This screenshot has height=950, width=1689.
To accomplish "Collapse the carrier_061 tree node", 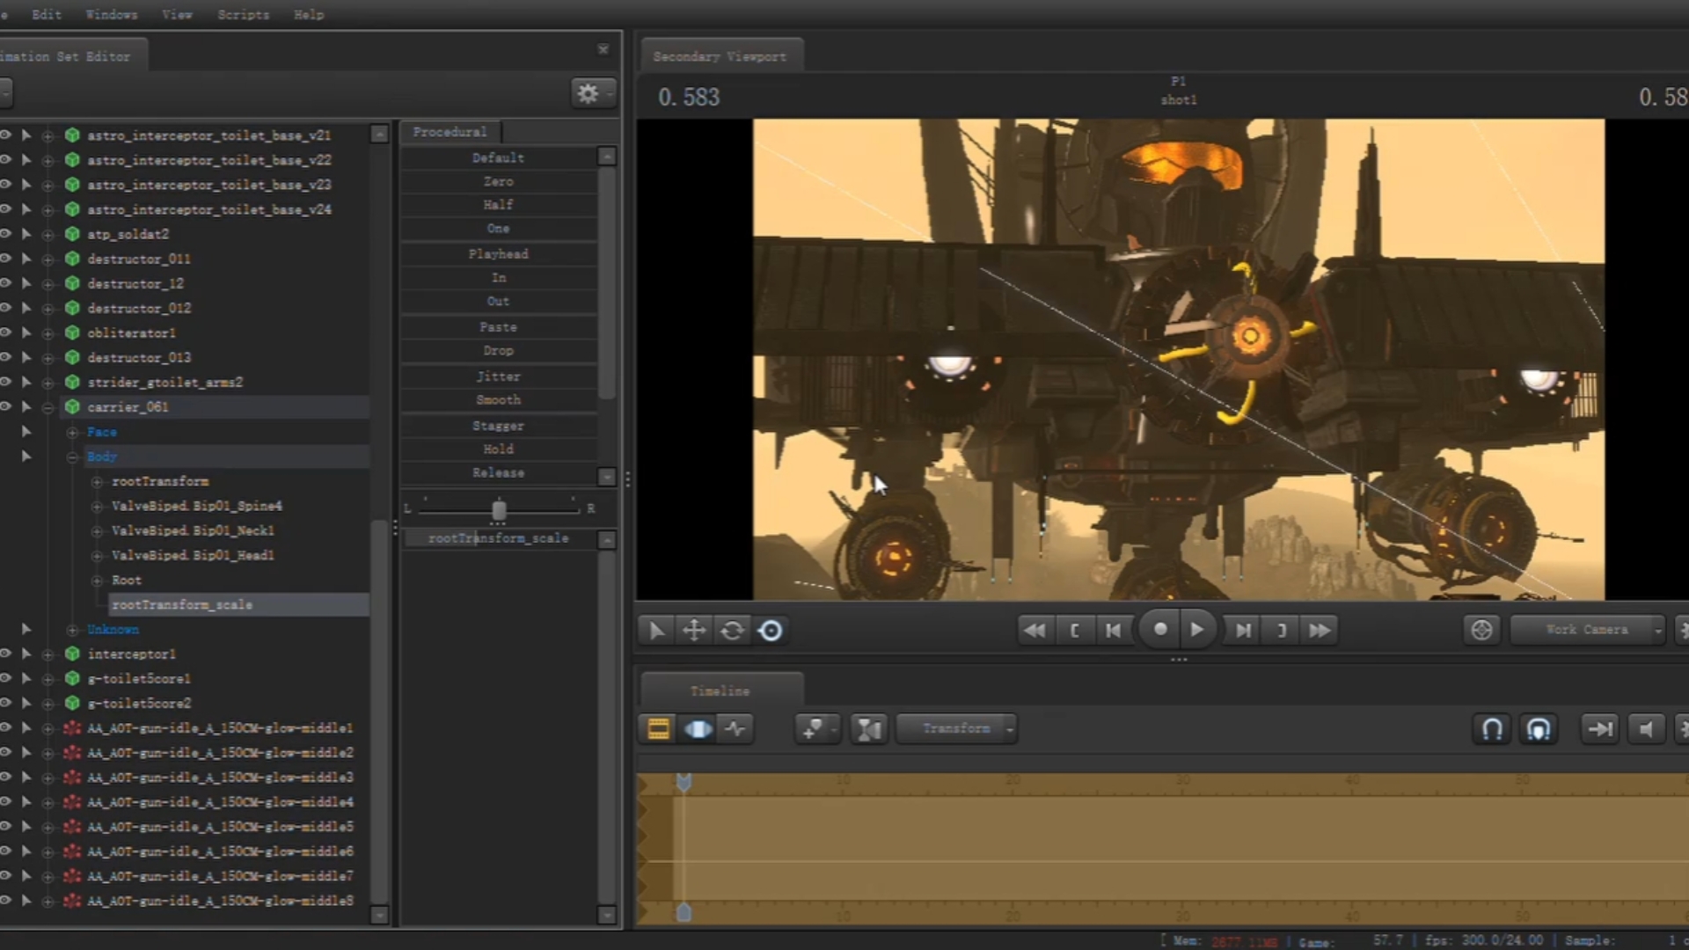I will tap(48, 407).
